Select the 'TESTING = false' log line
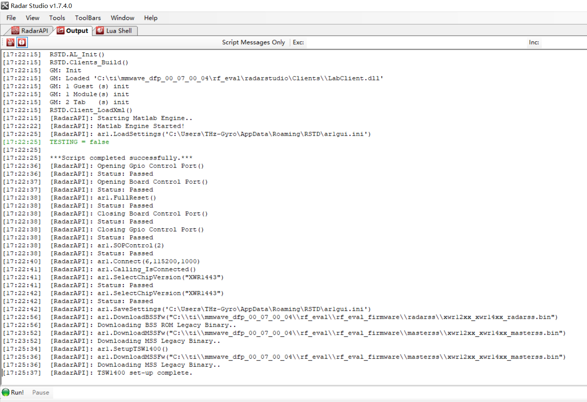This screenshot has width=587, height=402. tap(79, 142)
